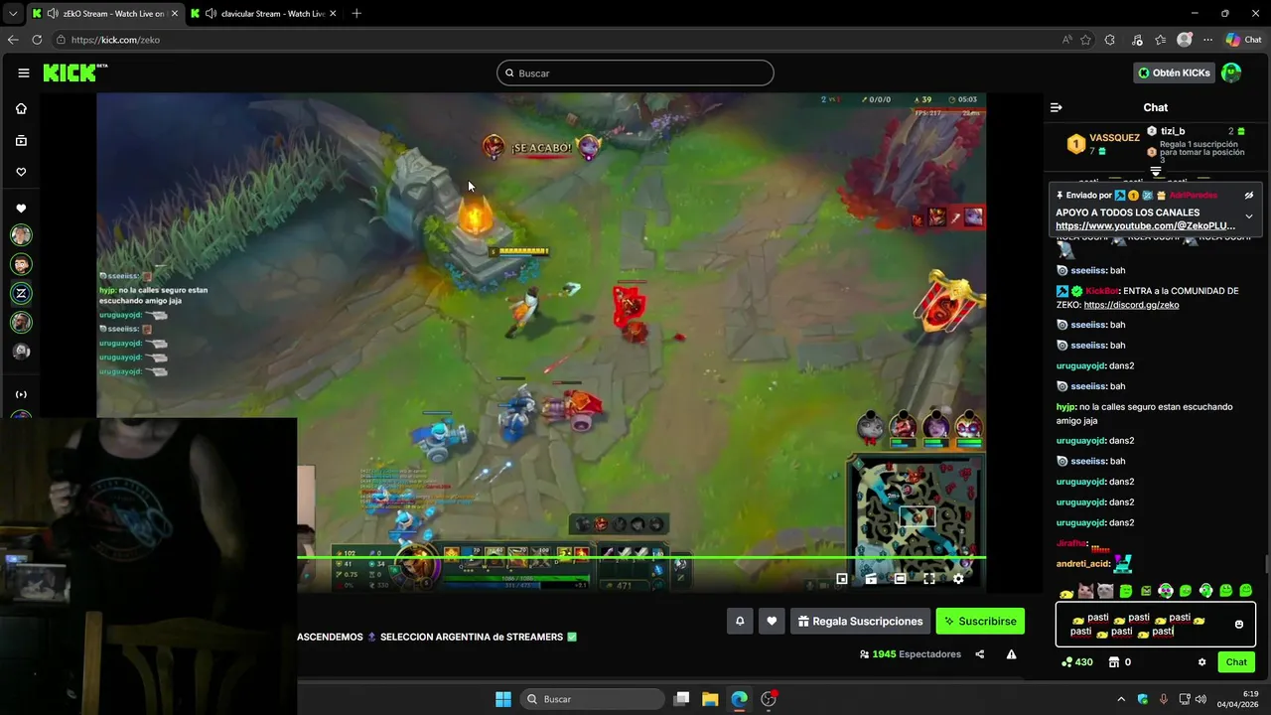Click tizi_b in the gift leaderboard
This screenshot has height=715, width=1271.
(x=1173, y=131)
